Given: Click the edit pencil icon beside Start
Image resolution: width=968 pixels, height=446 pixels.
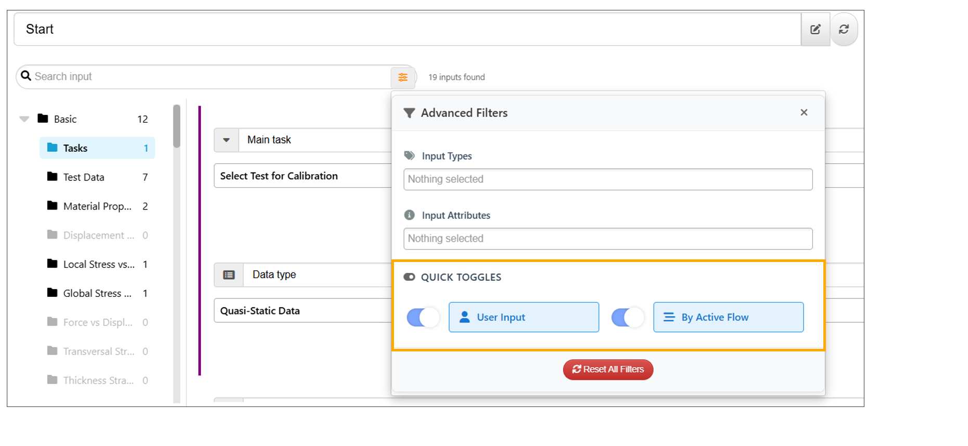Looking at the screenshot, I should coord(815,30).
